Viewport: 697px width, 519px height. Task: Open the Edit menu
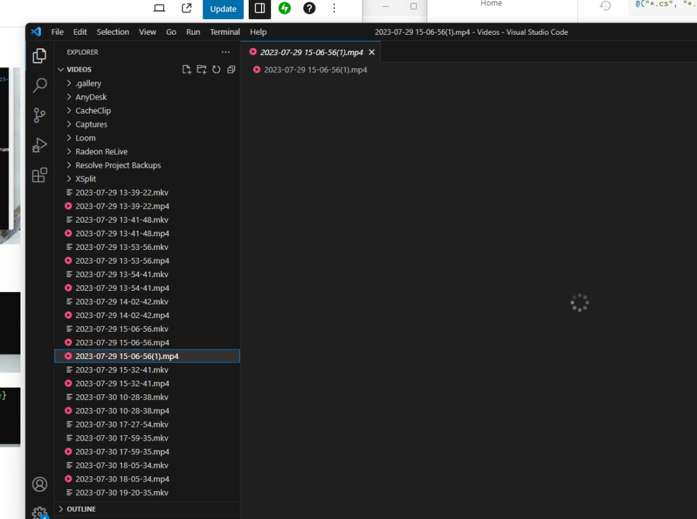[80, 32]
